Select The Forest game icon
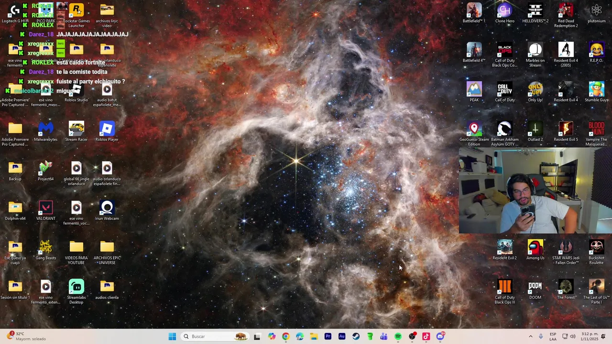Image resolution: width=612 pixels, height=344 pixels. tap(566, 290)
